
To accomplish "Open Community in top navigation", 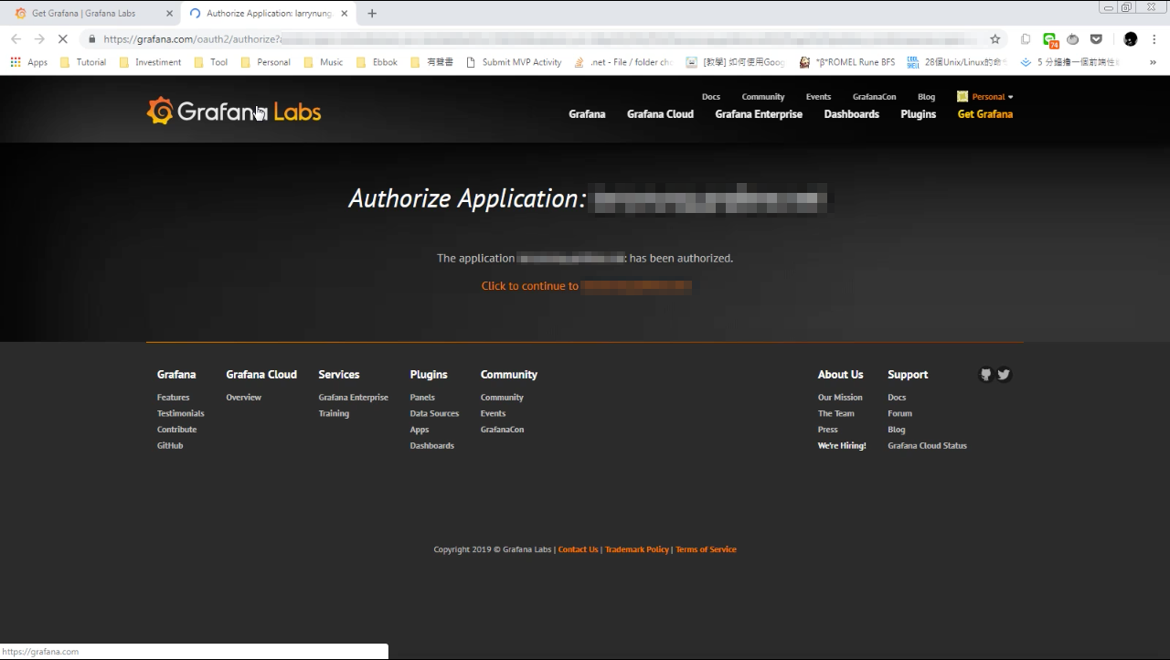I will [763, 97].
